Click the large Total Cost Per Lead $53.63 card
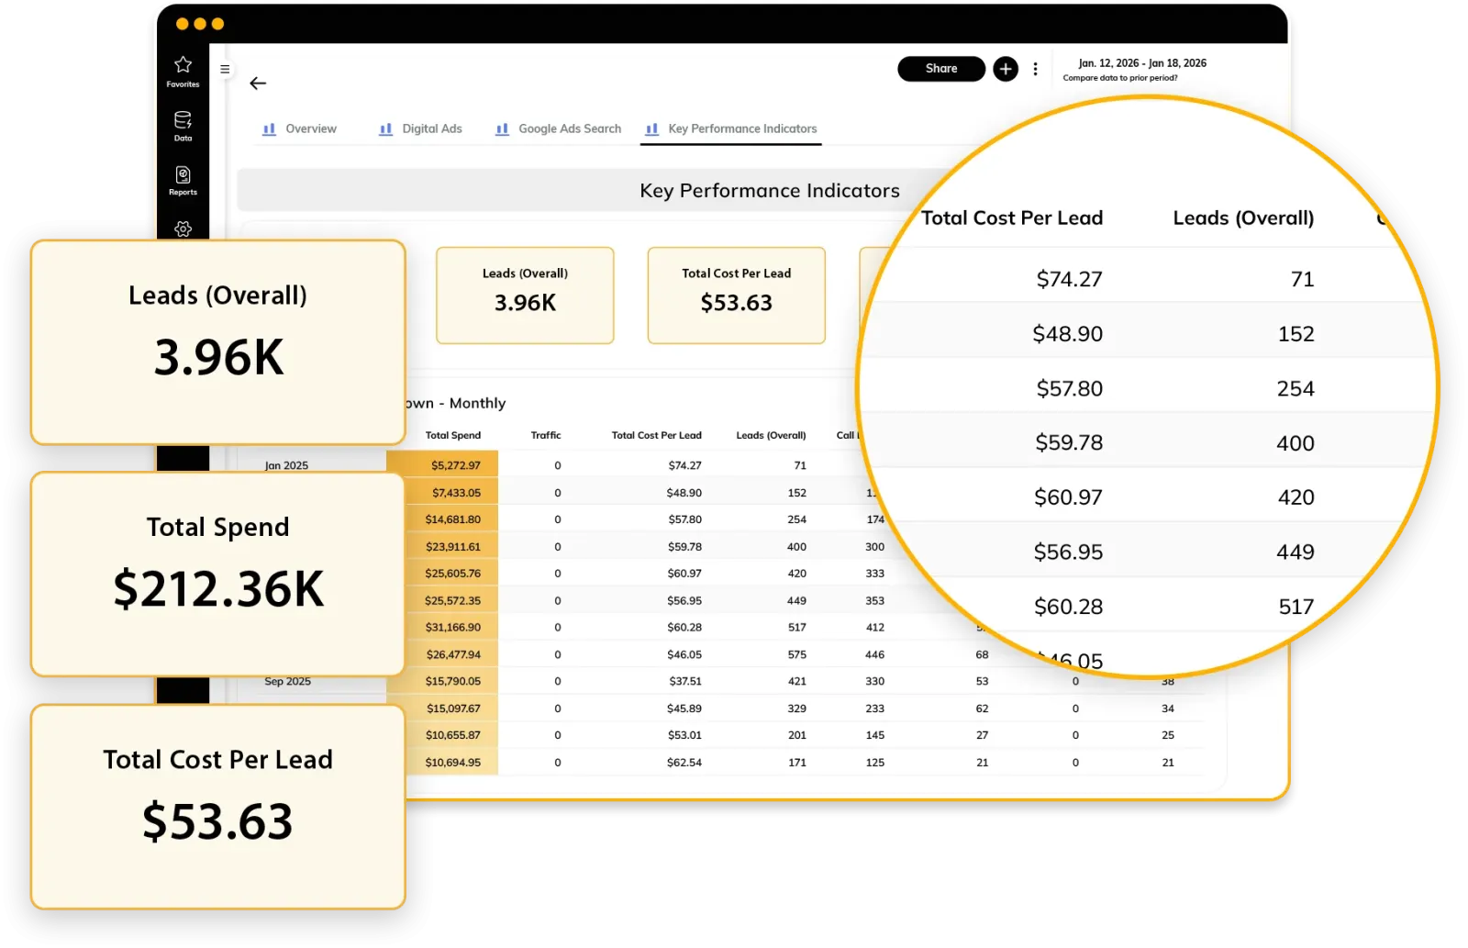Image resolution: width=1468 pixels, height=948 pixels. (x=218, y=807)
